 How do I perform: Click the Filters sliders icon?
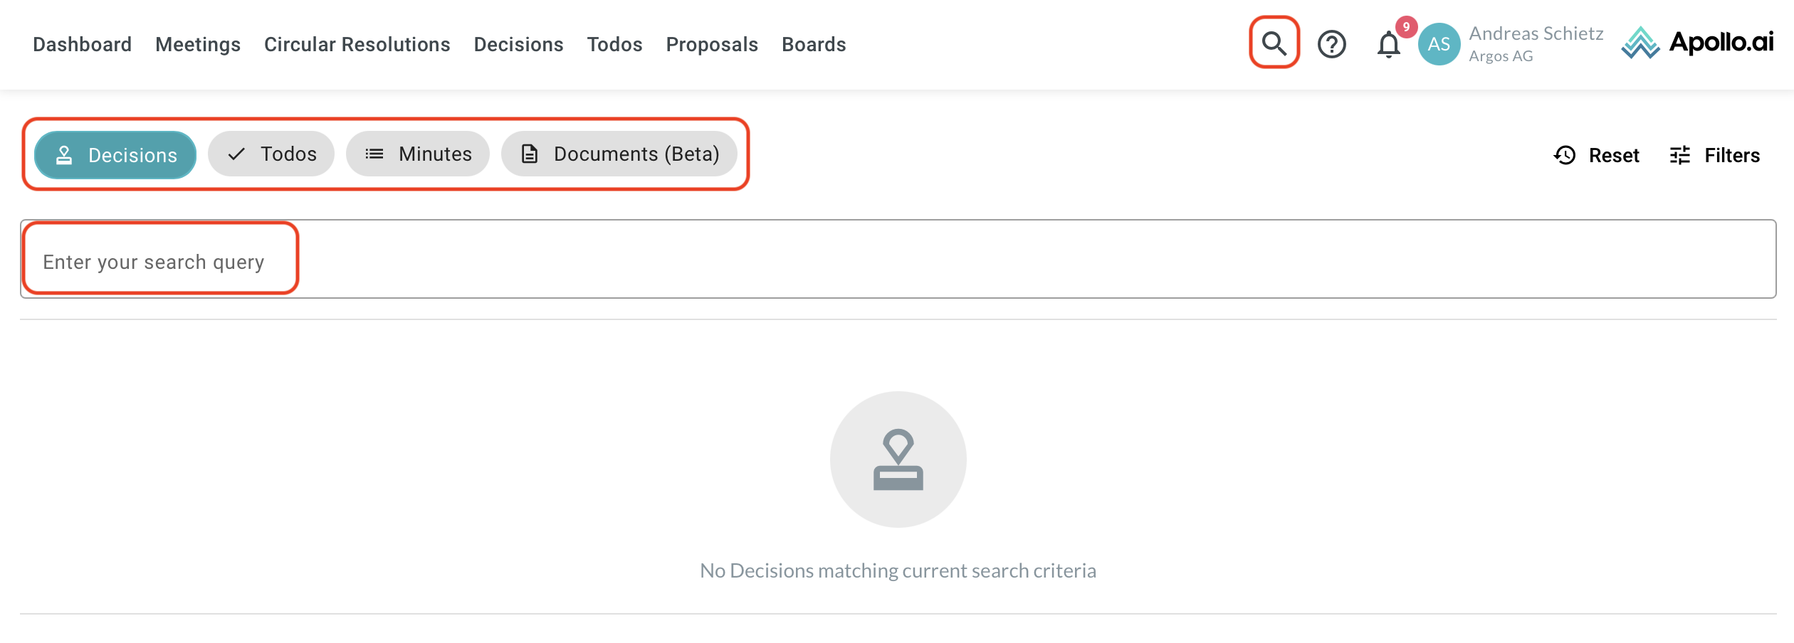click(1680, 155)
